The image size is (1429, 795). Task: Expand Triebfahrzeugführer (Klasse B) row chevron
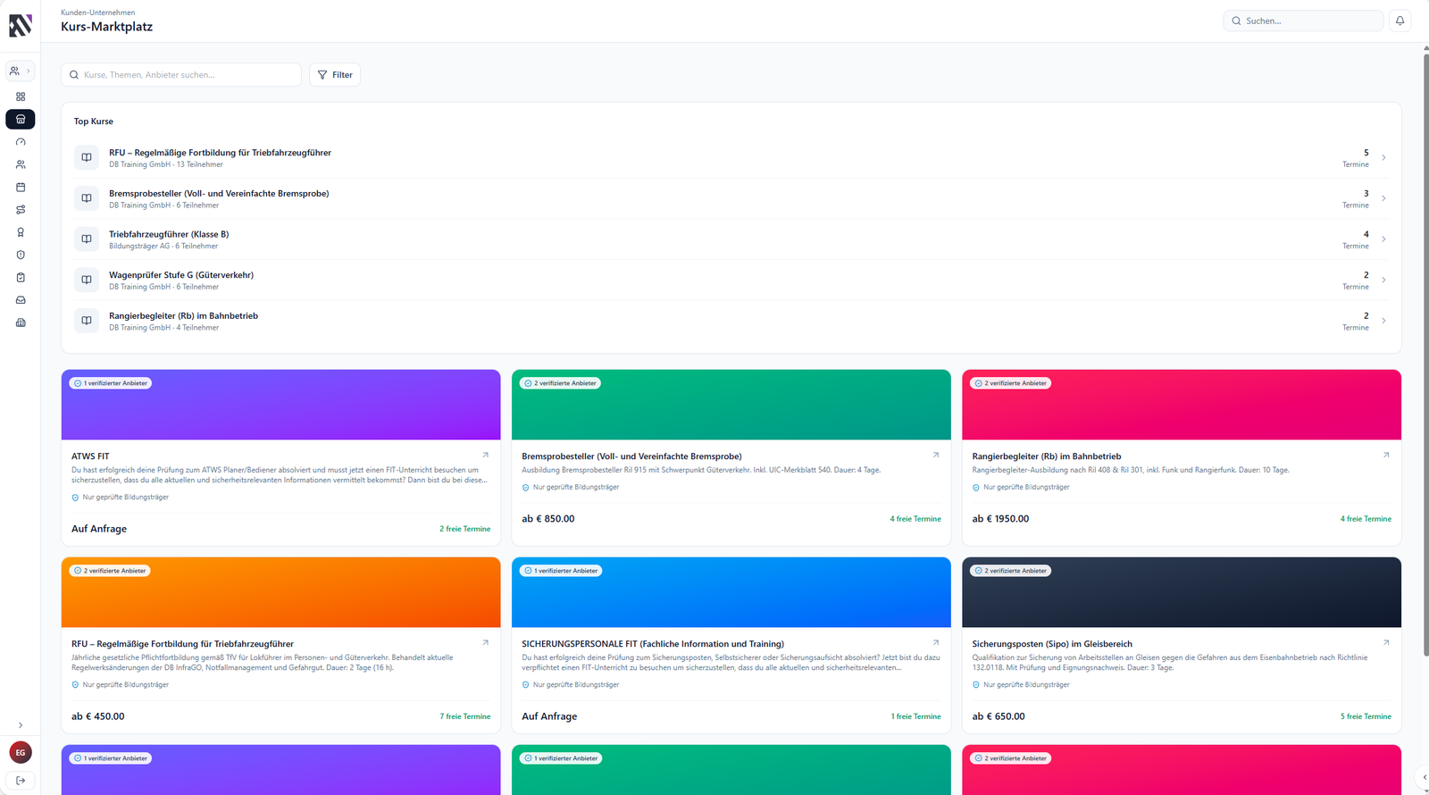[1383, 239]
